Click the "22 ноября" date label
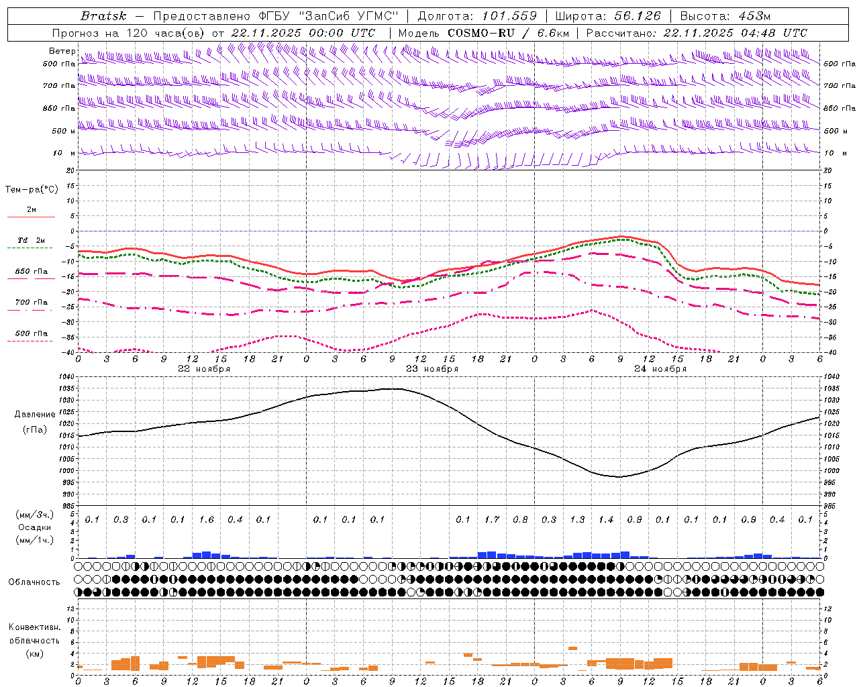The width and height of the screenshot is (859, 687). [204, 369]
